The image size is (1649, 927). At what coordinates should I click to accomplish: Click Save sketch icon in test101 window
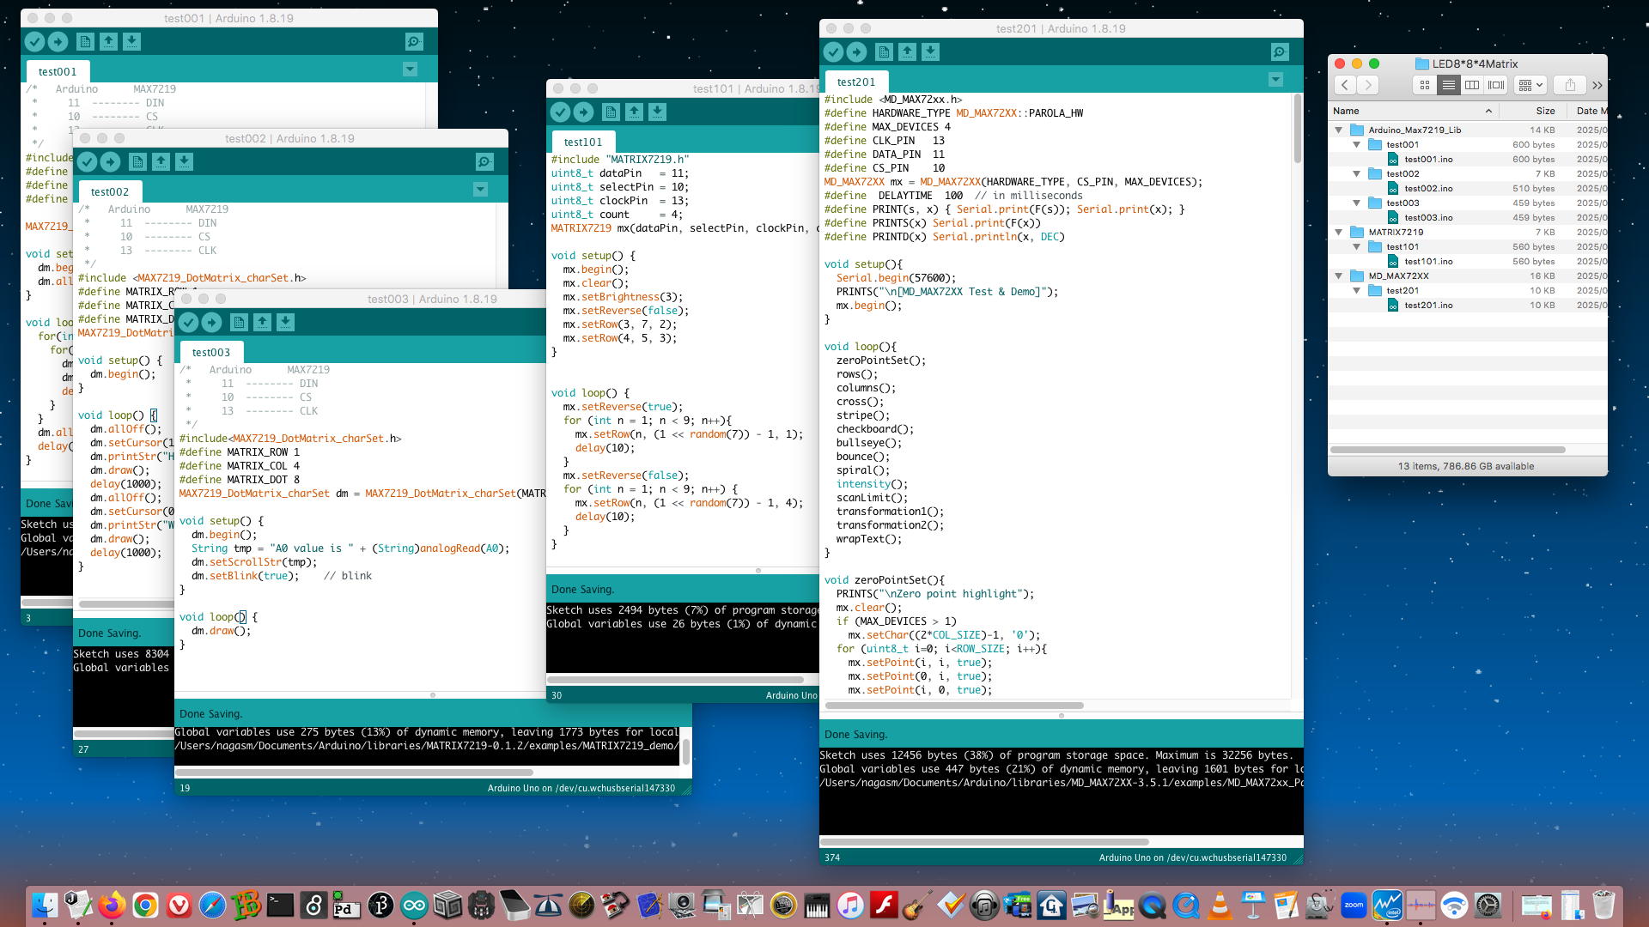coord(657,112)
